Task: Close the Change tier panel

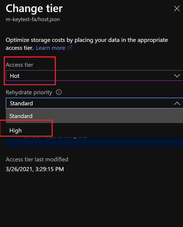Action: tap(177, 9)
